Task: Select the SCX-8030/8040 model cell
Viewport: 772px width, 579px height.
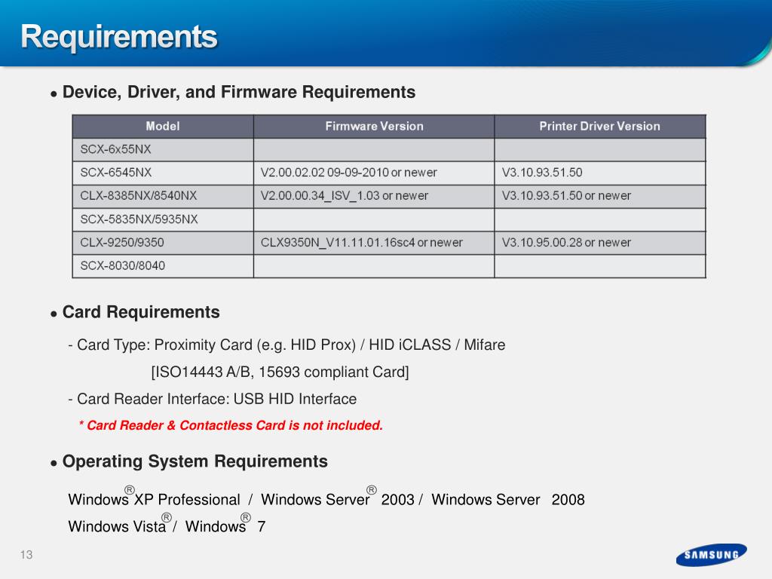Action: click(163, 266)
